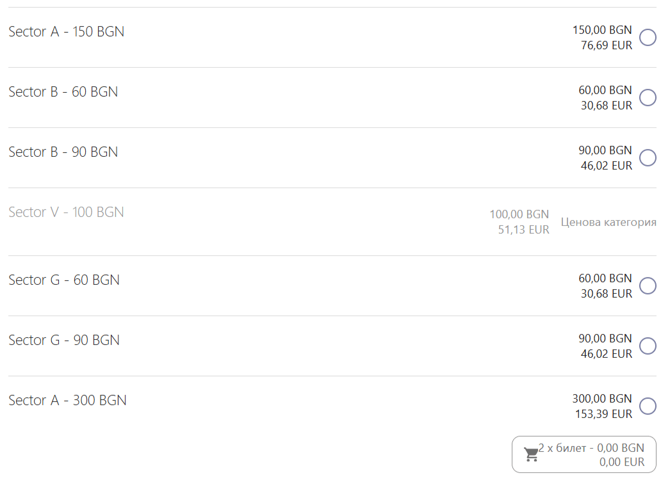Click the 'Sector A - 300 BGN' label

(67, 401)
